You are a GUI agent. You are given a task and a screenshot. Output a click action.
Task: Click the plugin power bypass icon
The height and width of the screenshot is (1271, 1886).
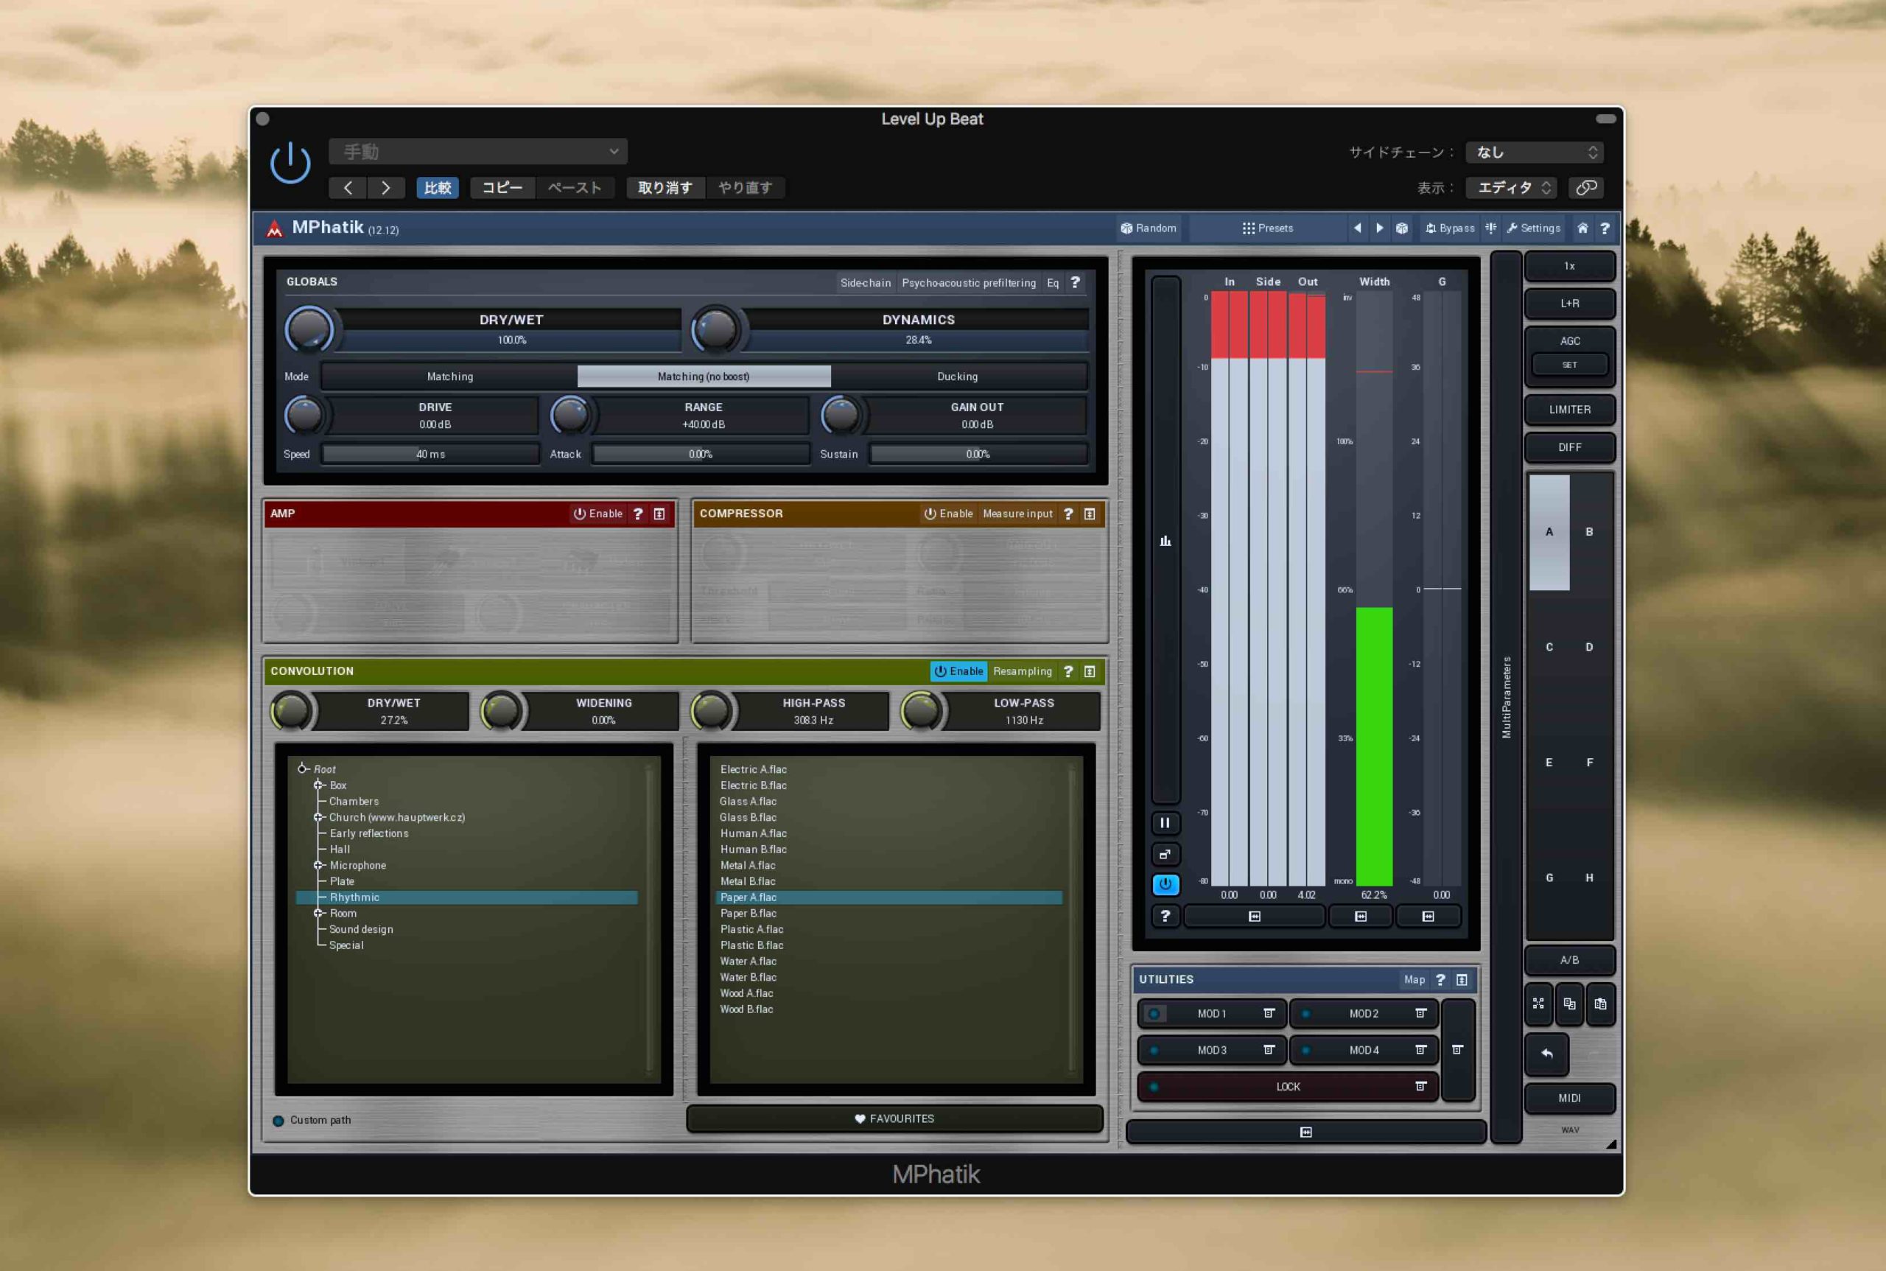[x=290, y=163]
